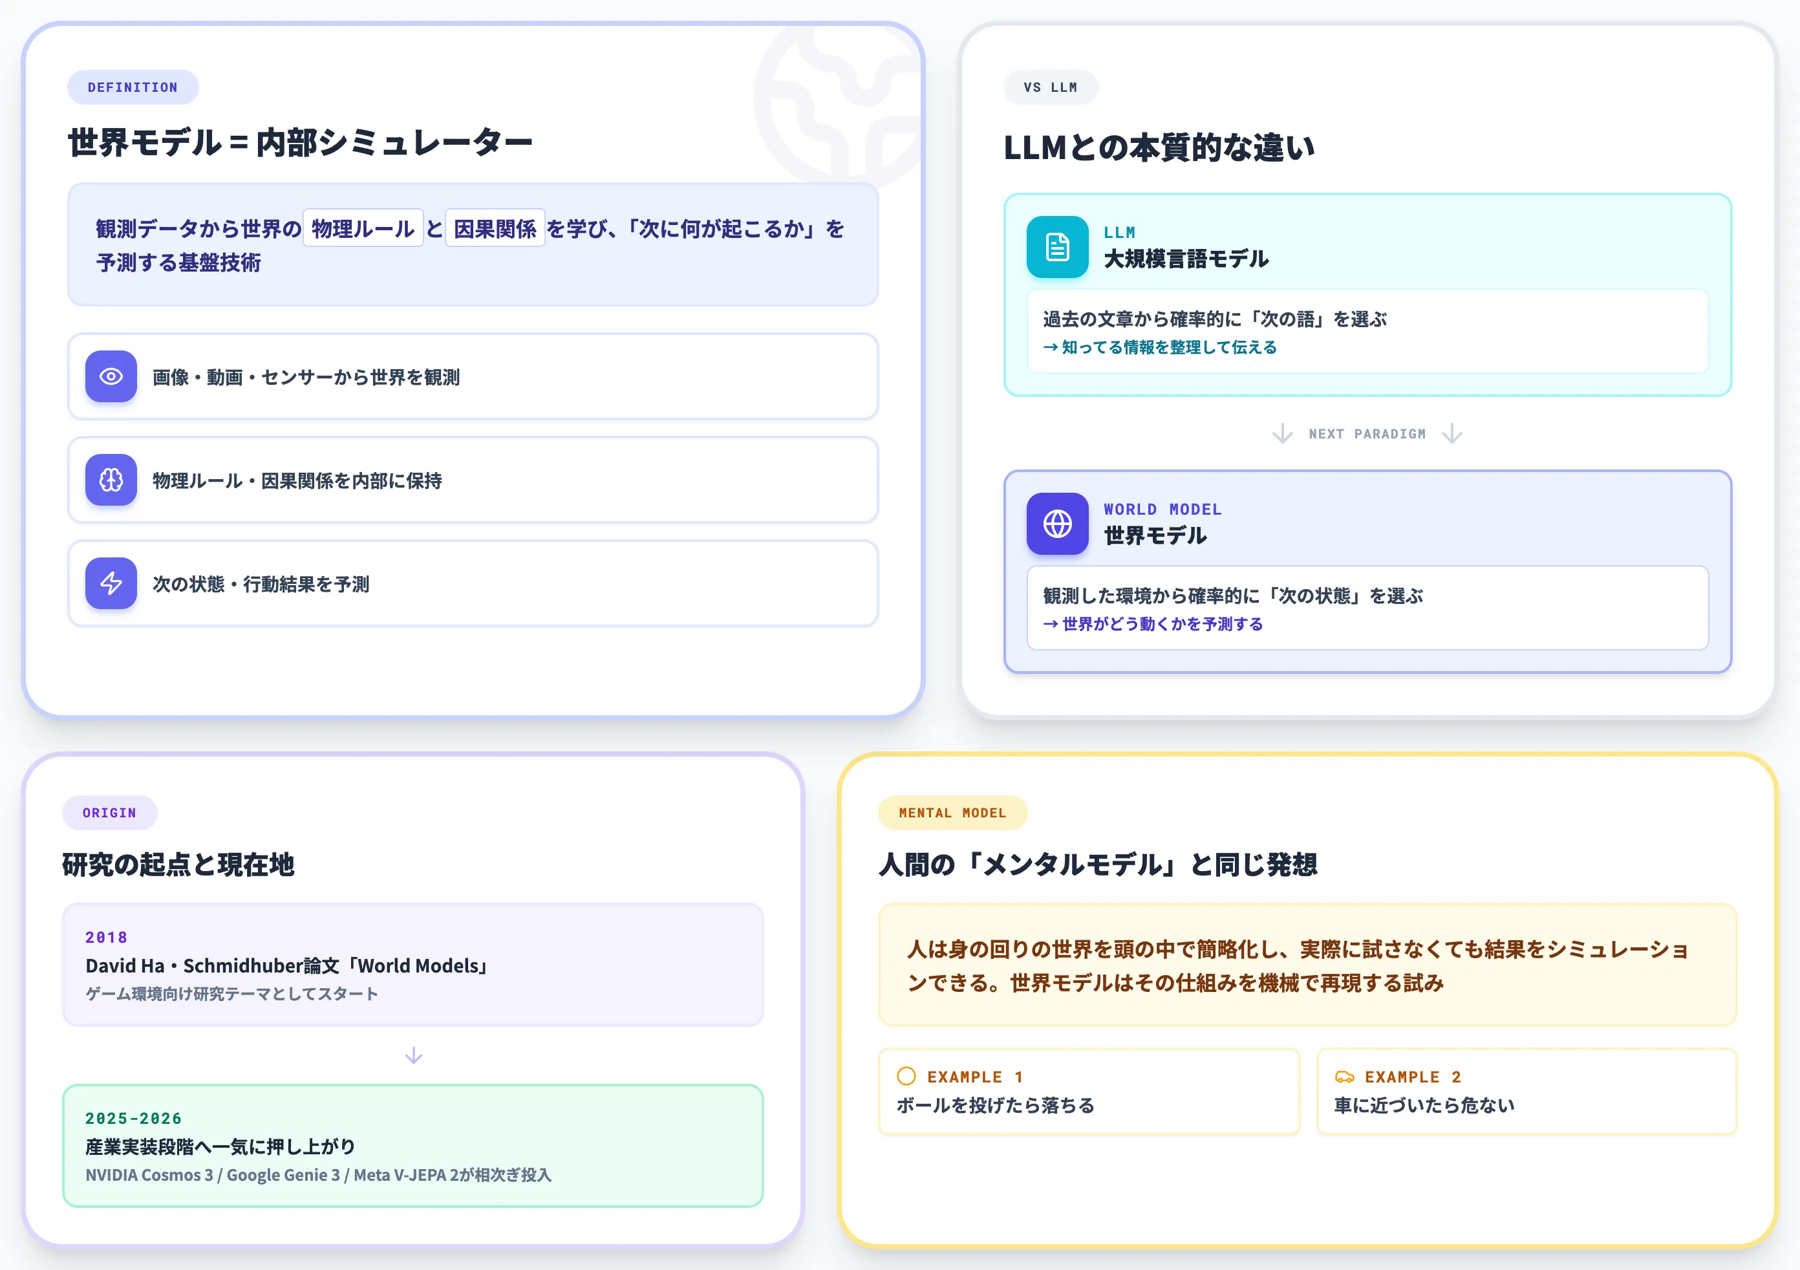Click the arrow between 2018 and 2025-2026 cards
1800x1270 pixels.
(x=413, y=1055)
